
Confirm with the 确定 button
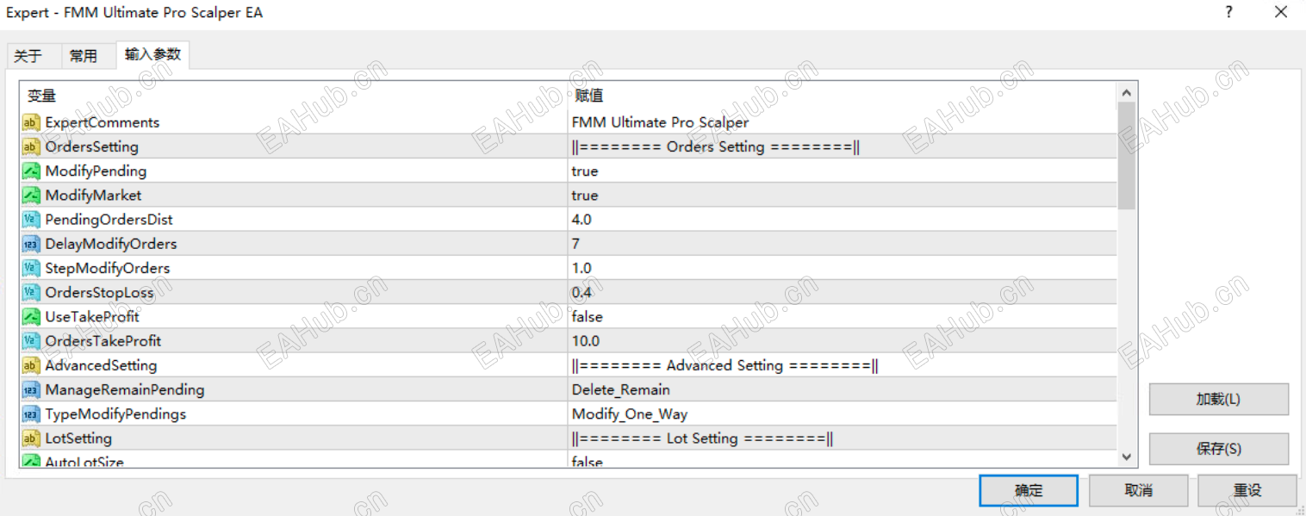click(1029, 490)
